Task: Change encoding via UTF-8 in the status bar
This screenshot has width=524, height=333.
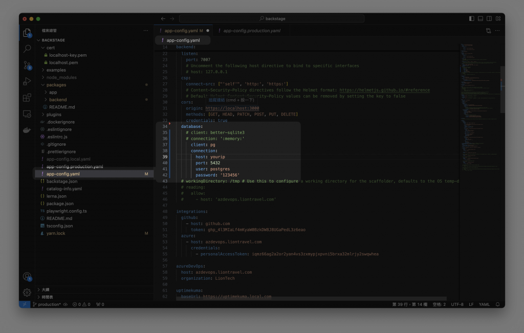Action: click(457, 304)
